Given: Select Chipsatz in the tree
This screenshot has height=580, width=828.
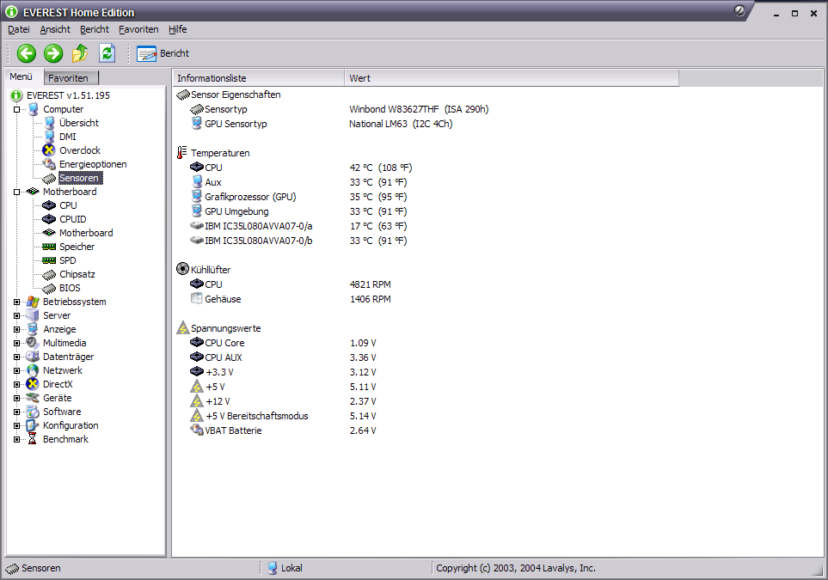Looking at the screenshot, I should coord(77,274).
